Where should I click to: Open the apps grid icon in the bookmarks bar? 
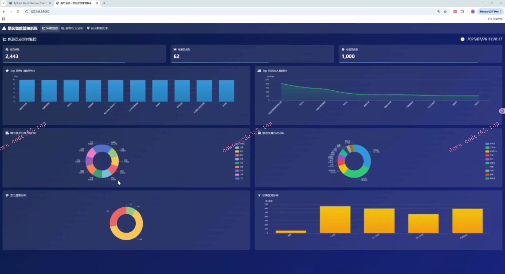click(3, 19)
